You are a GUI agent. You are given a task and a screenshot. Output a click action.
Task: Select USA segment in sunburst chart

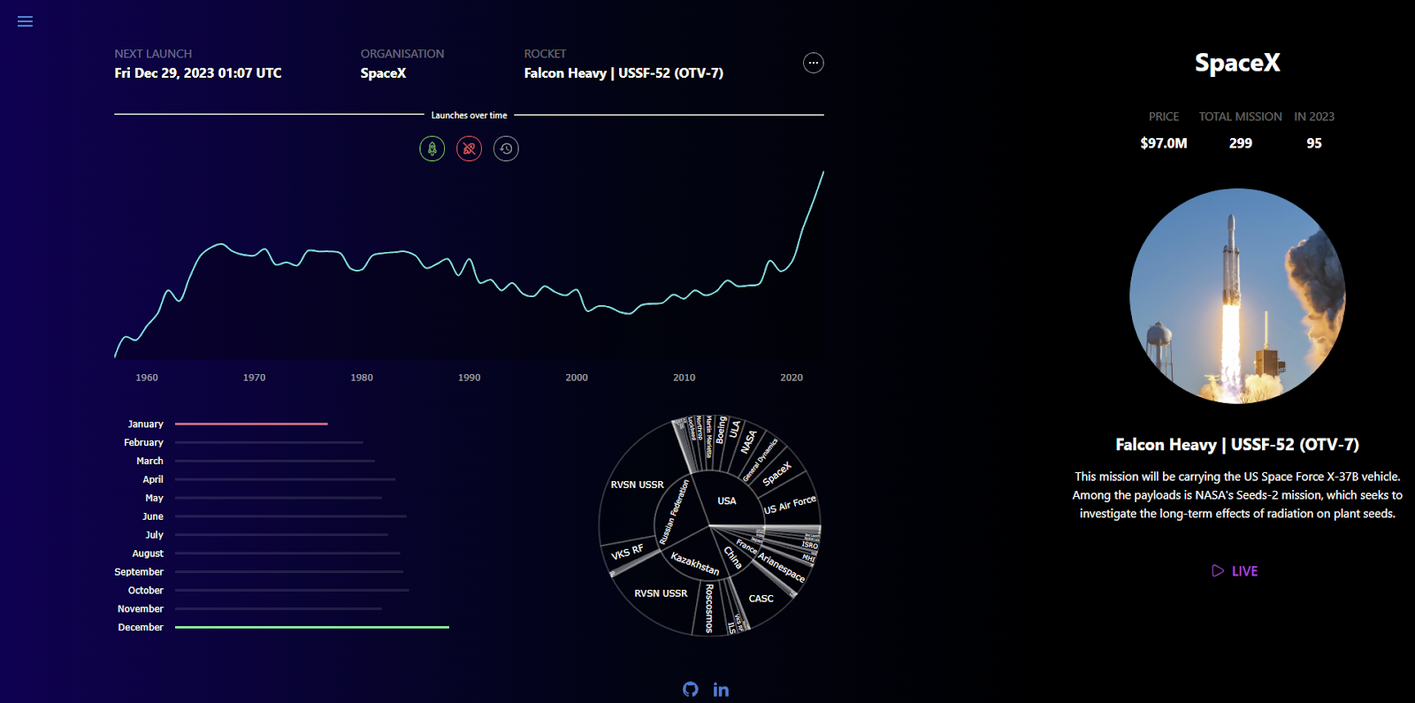point(727,501)
